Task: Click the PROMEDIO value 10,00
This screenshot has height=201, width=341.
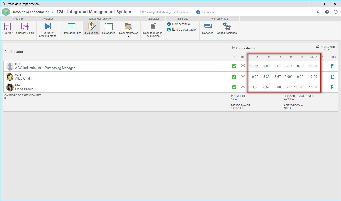Action: pyautogui.click(x=234, y=99)
